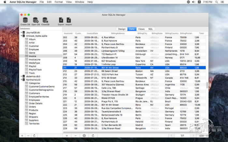Add a new row with the data plus button
This screenshot has height=142, width=228.
(67, 136)
